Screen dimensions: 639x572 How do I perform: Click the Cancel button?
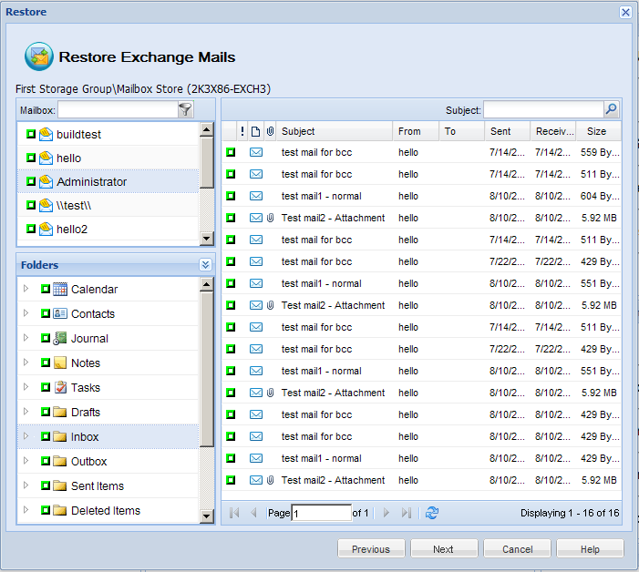click(x=517, y=549)
